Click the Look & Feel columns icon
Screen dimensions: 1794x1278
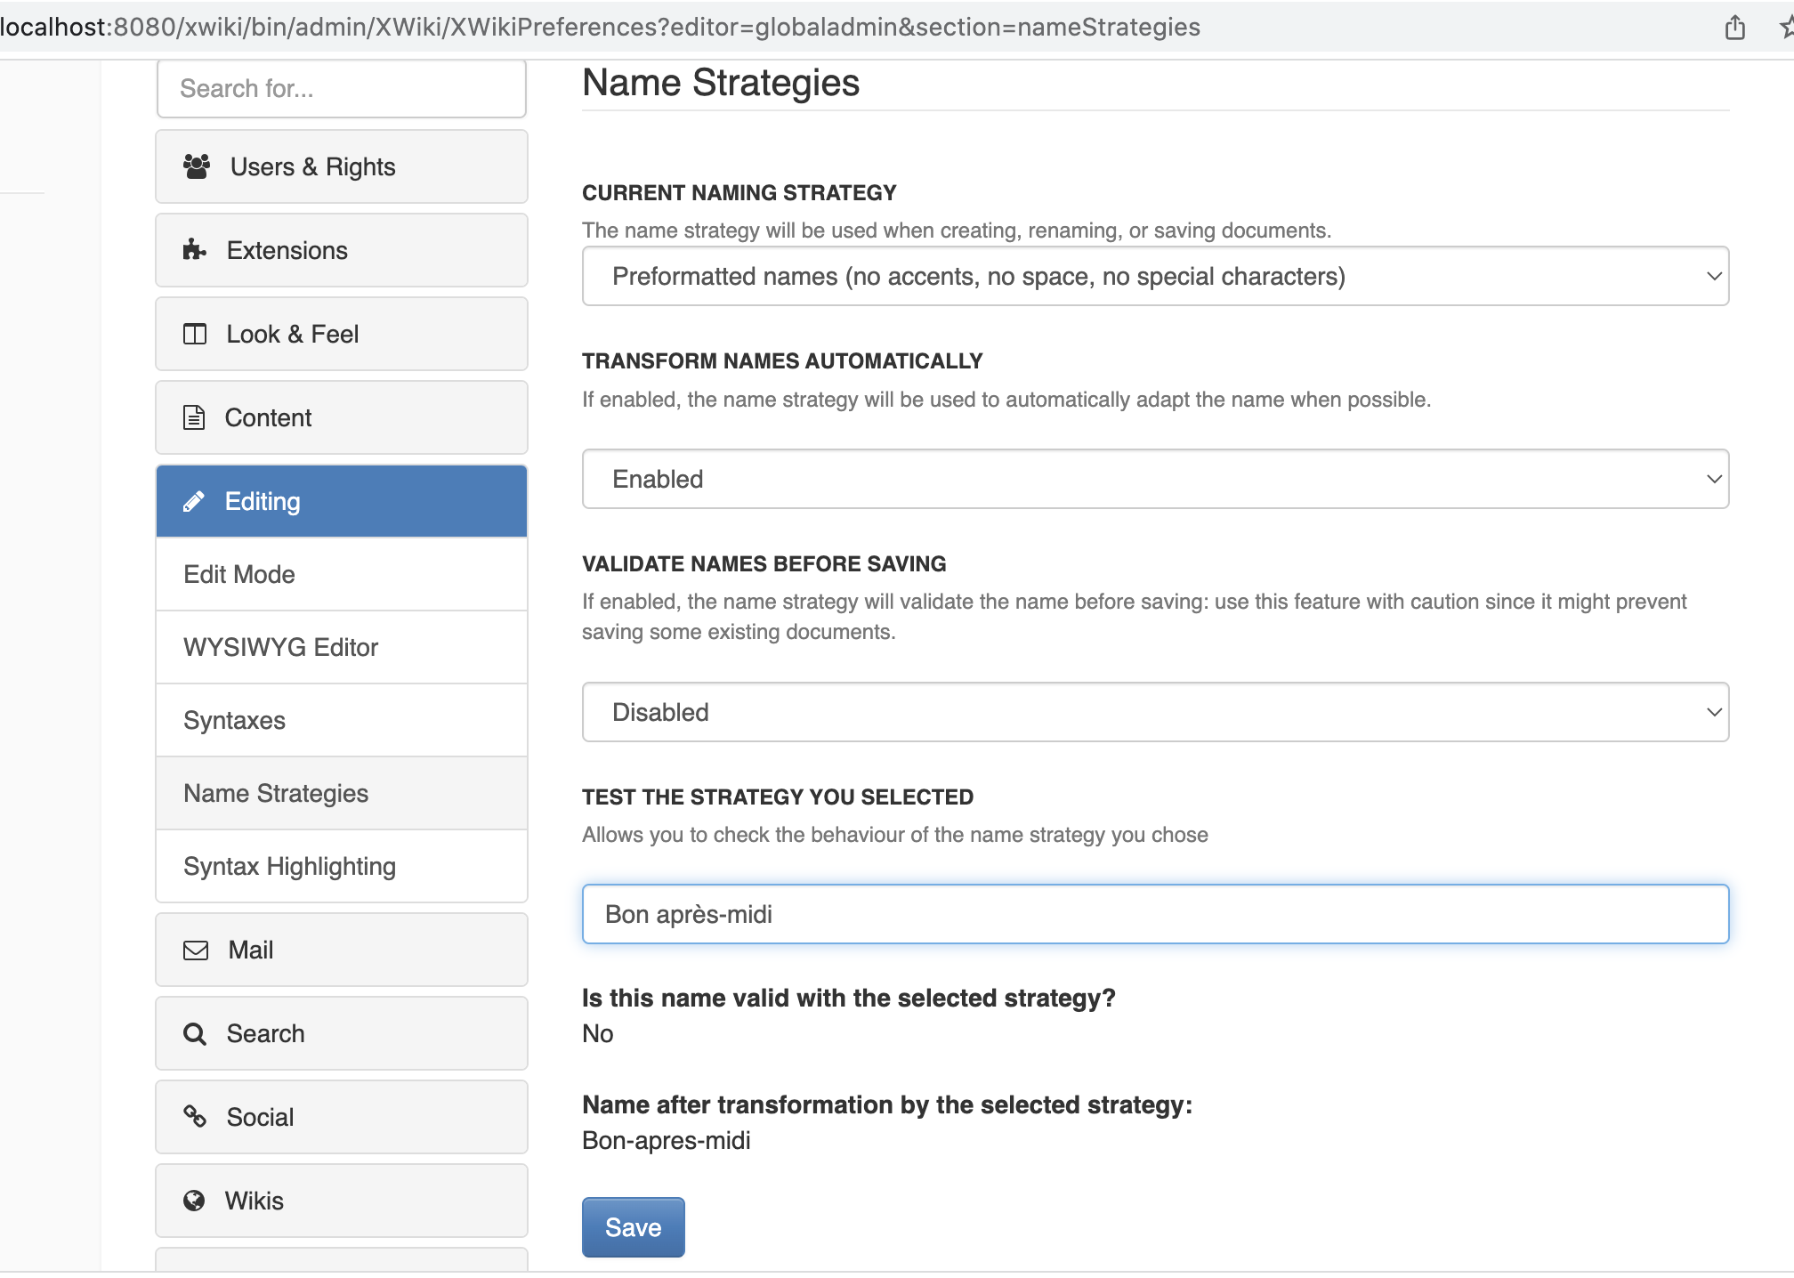click(x=194, y=334)
